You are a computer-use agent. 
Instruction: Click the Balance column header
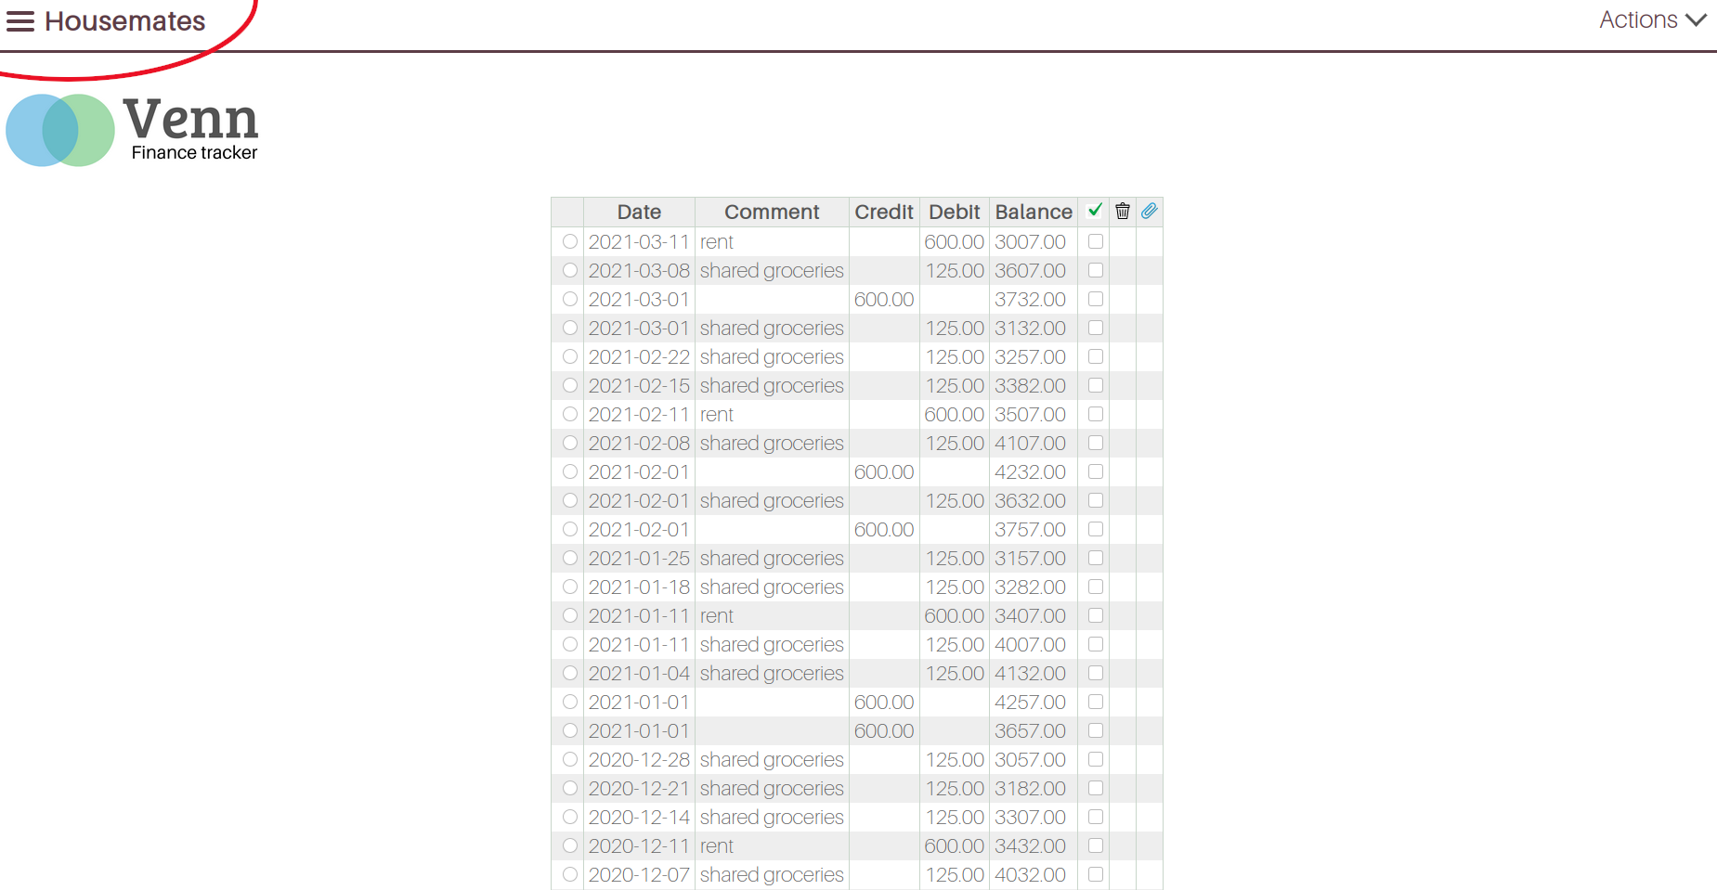tap(1033, 212)
